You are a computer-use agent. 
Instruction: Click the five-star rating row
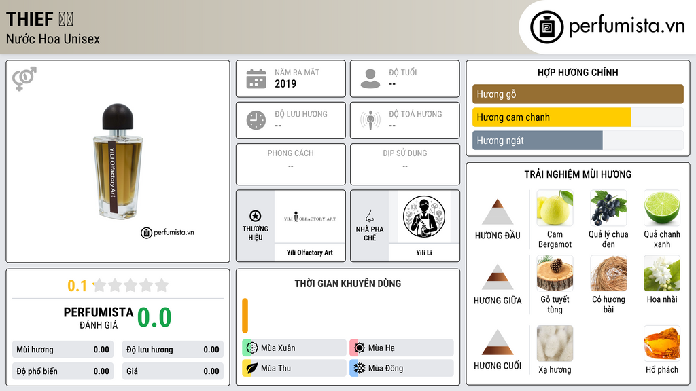pos(130,286)
